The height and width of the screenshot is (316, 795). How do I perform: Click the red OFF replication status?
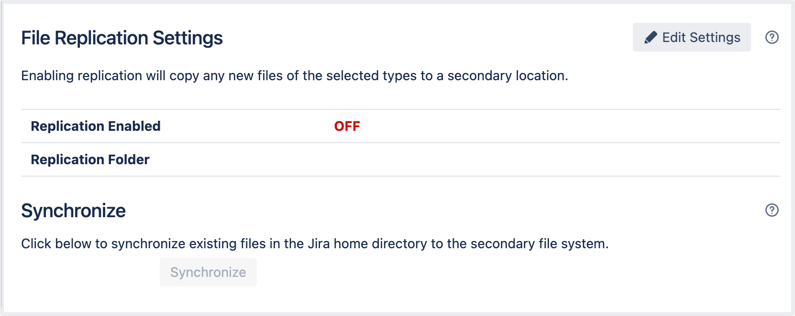(347, 126)
